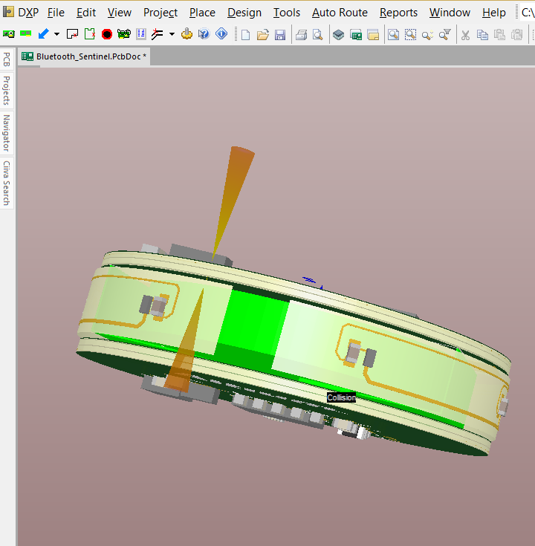The image size is (535, 546).
Task: Open the Place menu
Action: pos(202,13)
